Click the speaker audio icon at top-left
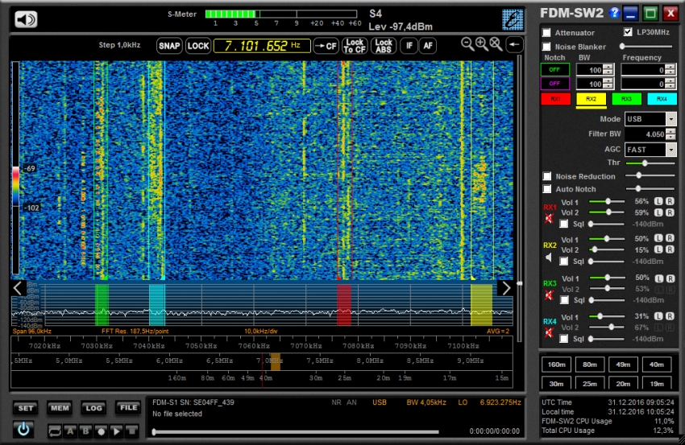Image resolution: width=685 pixels, height=445 pixels. (26, 19)
